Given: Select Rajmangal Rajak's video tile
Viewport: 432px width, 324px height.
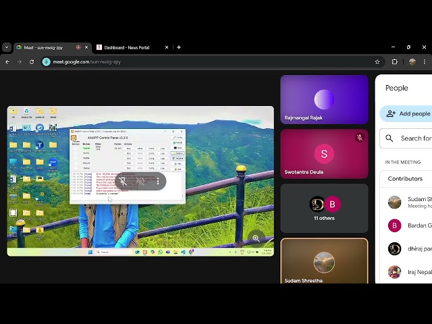Looking at the screenshot, I should (x=324, y=99).
